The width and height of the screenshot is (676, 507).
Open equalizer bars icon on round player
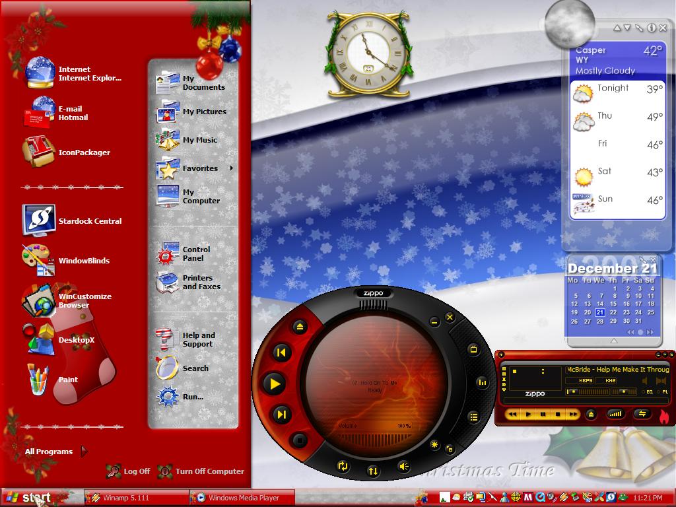482,382
